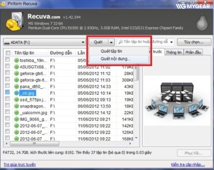
Task: Open the ADATA (F:) drive dropdown
Action: [x=83, y=42]
